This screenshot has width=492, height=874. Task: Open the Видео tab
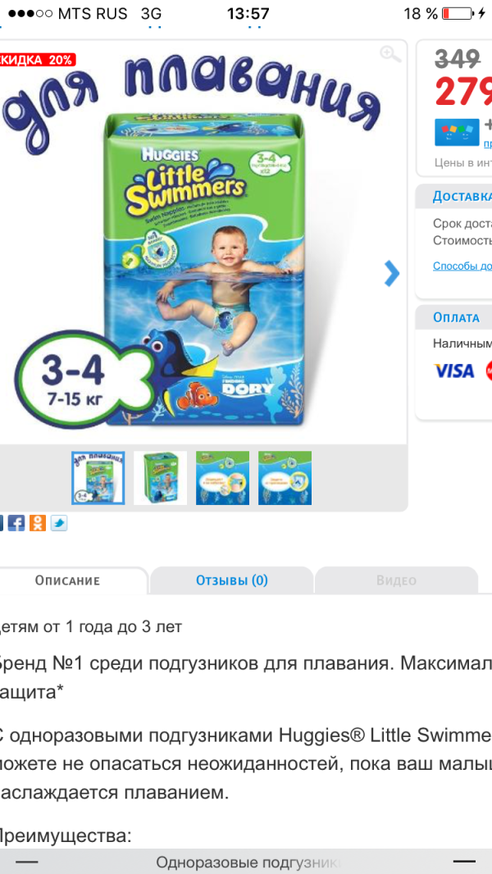pyautogui.click(x=396, y=580)
